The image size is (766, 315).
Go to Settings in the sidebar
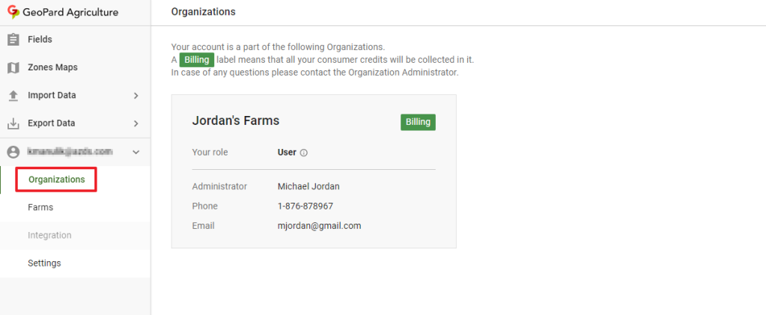44,263
